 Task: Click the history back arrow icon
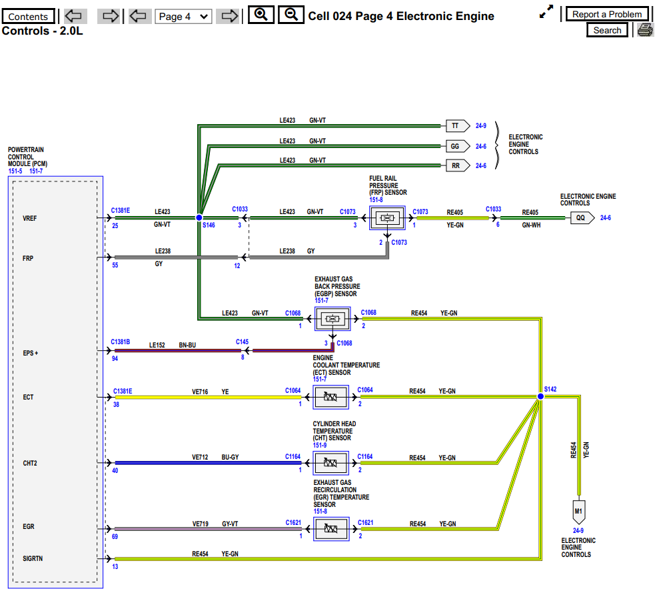coord(73,15)
